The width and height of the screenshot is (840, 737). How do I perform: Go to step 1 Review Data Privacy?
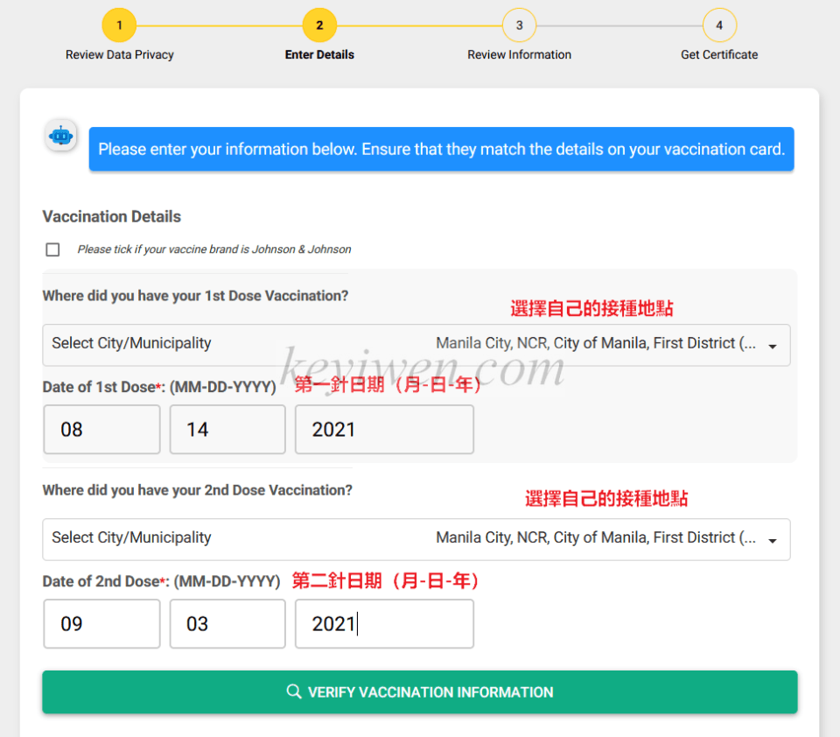coord(120,25)
